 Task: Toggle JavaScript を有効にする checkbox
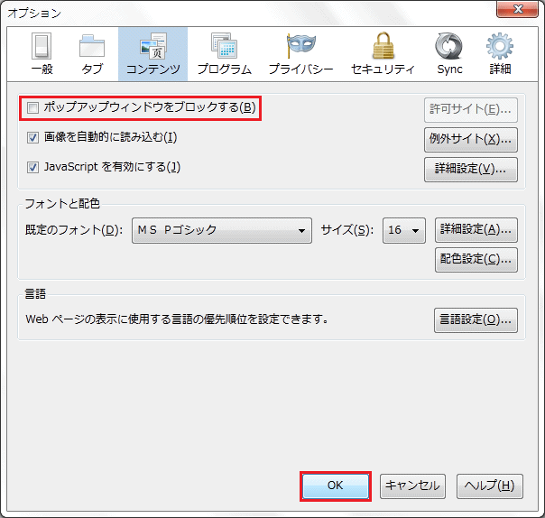(33, 168)
